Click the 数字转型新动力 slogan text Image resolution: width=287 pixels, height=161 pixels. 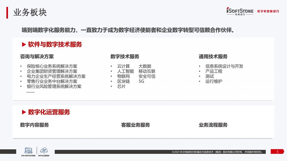[268, 11]
